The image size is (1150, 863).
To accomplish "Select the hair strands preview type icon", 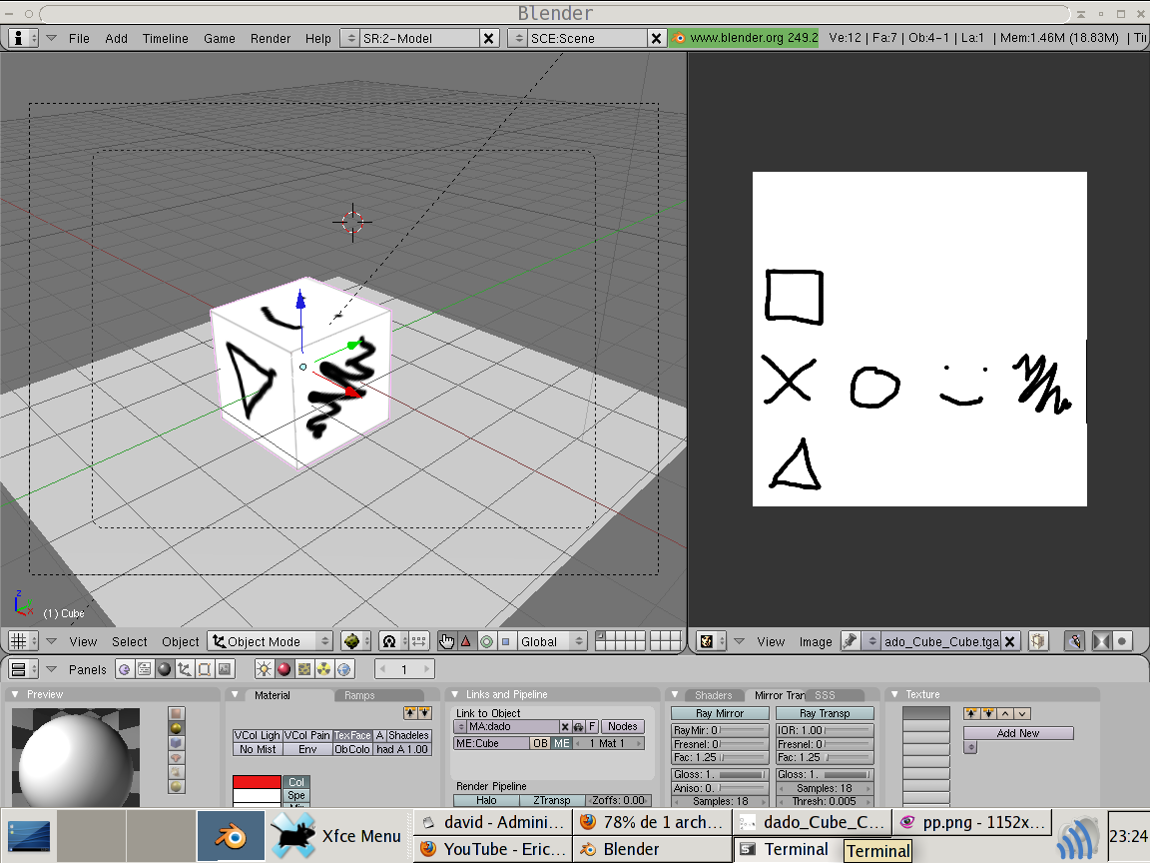I will [x=176, y=772].
